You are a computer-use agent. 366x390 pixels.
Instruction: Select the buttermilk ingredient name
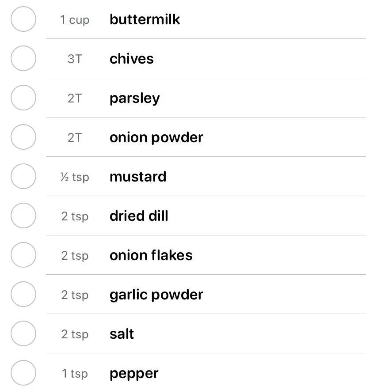coord(145,19)
